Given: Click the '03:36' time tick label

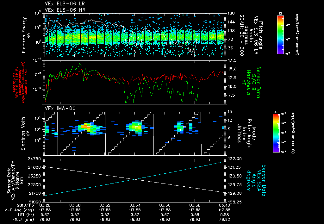Looking at the screenshot, I should [165, 205].
